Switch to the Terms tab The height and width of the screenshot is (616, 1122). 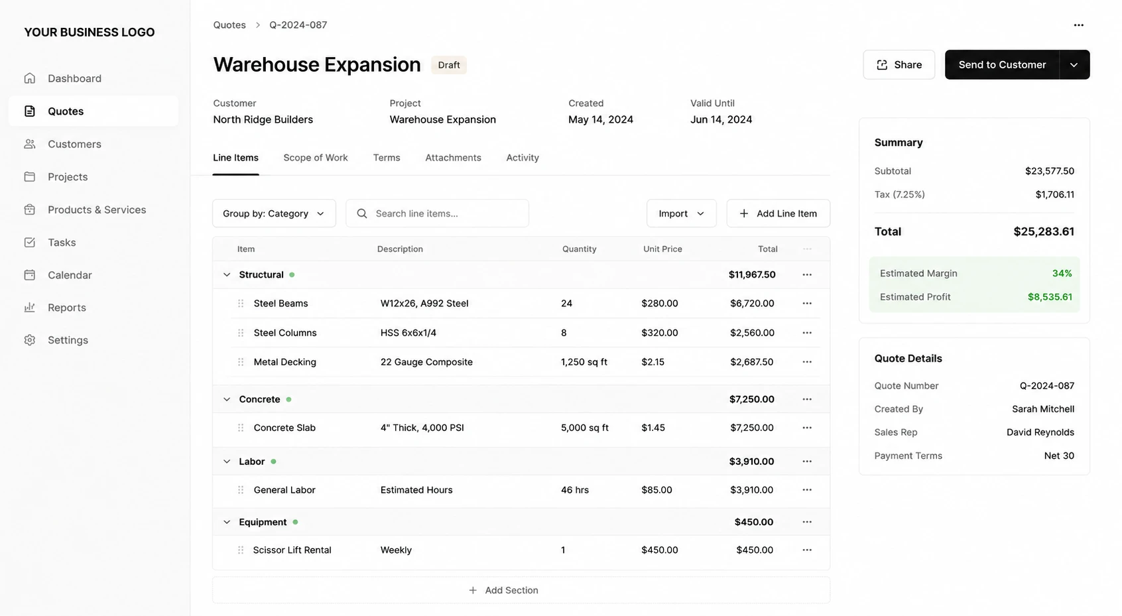(x=387, y=158)
